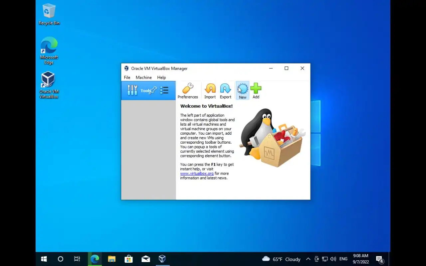Screen dimensions: 426x266
Task: Click the VirtualBox title bar icon
Action: (x=126, y=68)
